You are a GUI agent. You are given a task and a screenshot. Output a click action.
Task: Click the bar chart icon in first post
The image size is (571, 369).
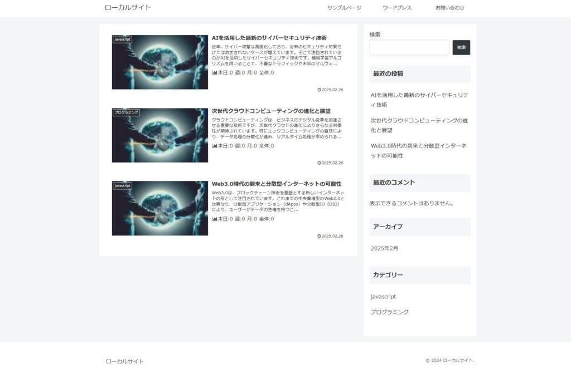[x=215, y=73]
